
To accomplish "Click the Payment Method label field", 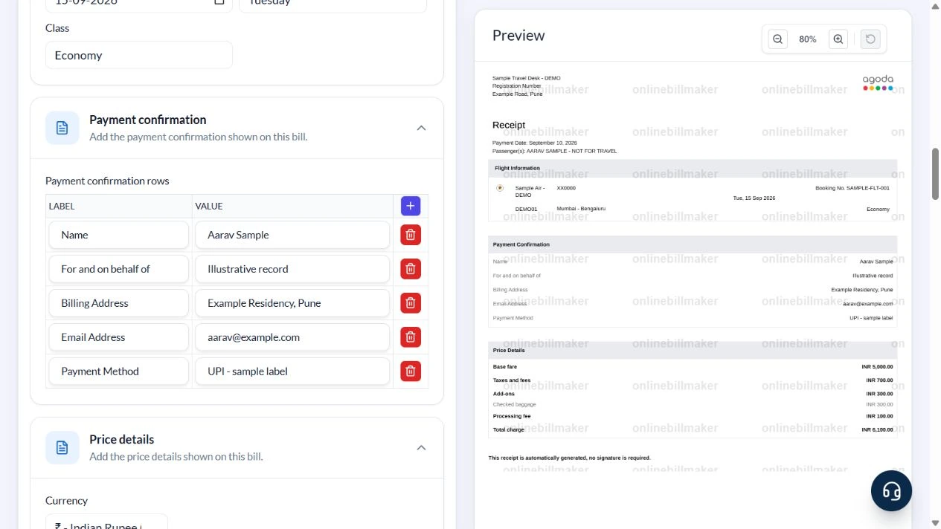I will coord(119,371).
